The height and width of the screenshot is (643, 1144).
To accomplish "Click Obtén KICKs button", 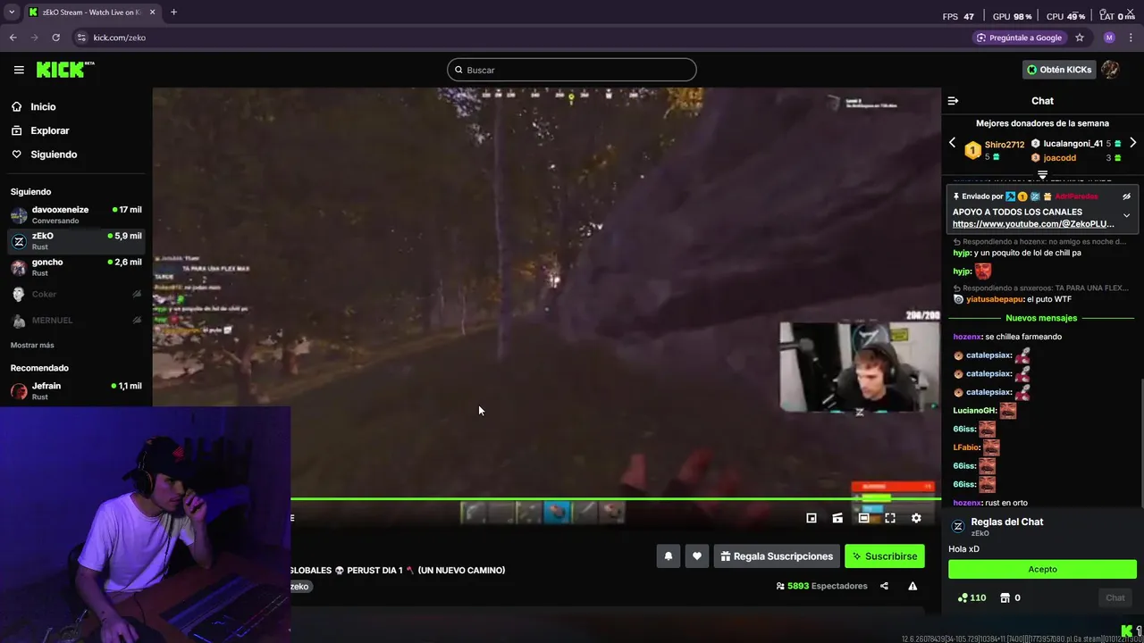I will point(1059,70).
